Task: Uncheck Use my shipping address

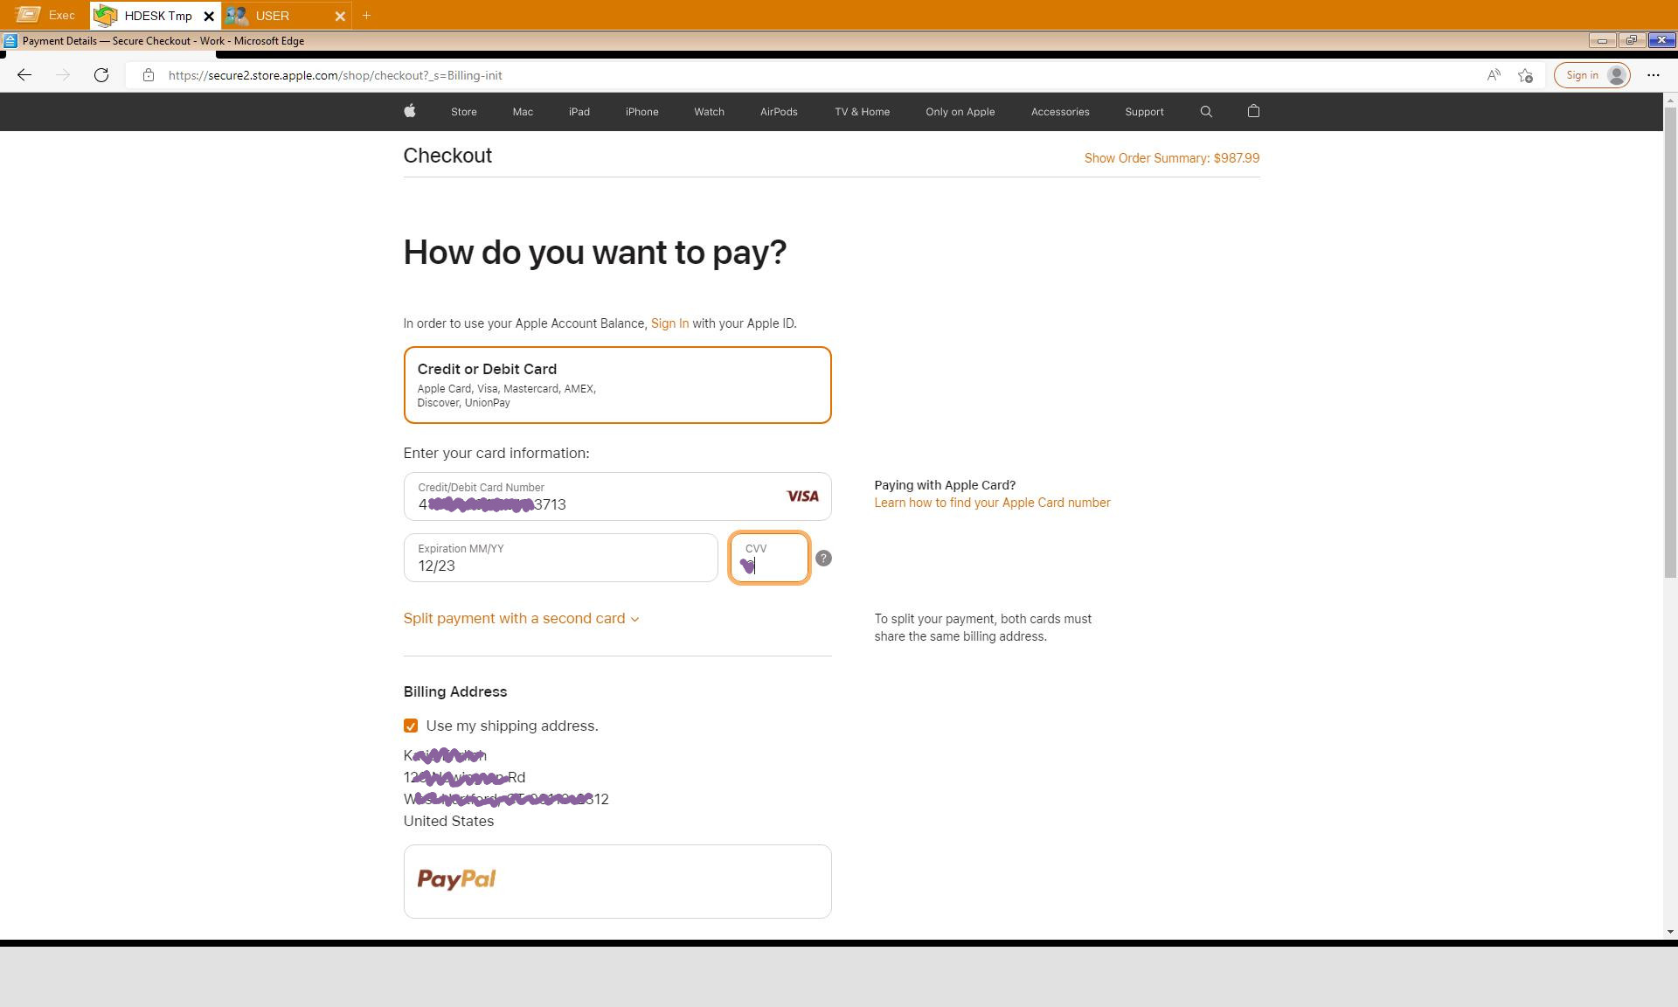Action: pyautogui.click(x=411, y=726)
